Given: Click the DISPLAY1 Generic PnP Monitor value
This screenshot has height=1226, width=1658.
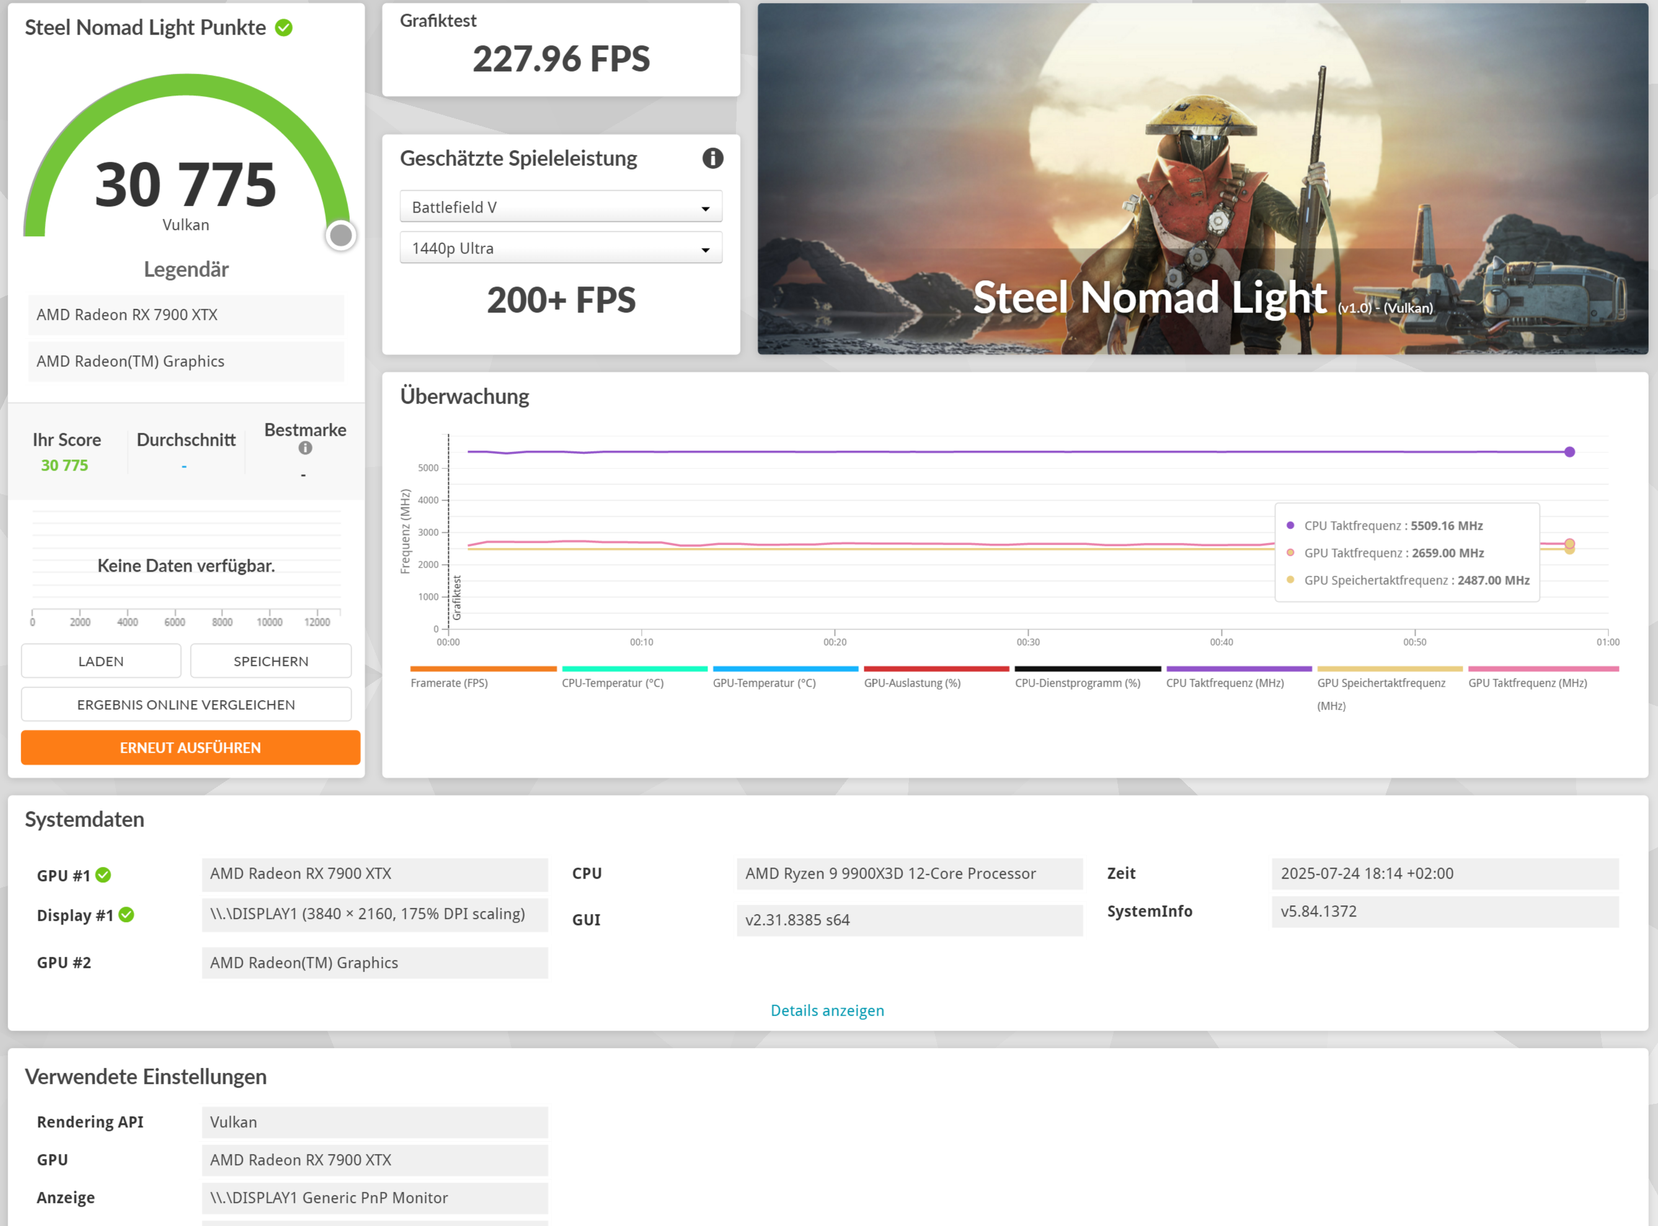Looking at the screenshot, I should click(375, 1198).
